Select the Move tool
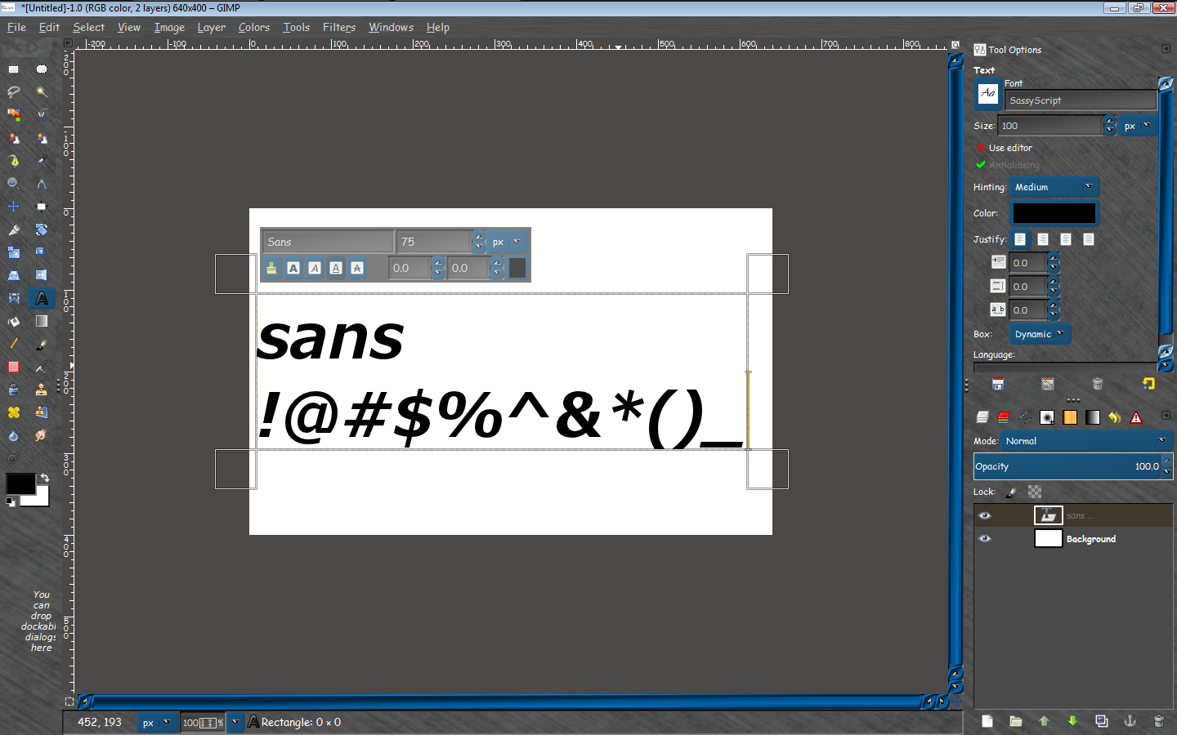This screenshot has width=1177, height=735. 14,207
